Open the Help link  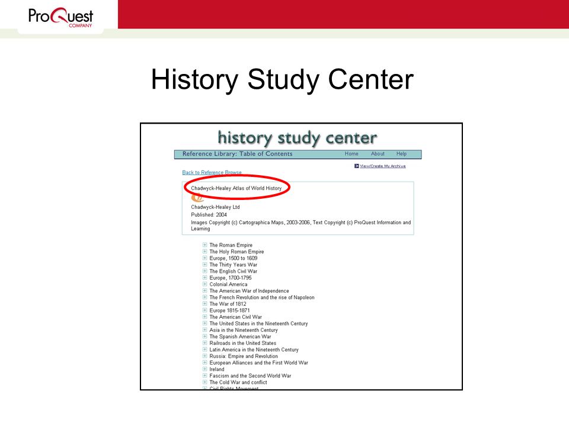[401, 154]
